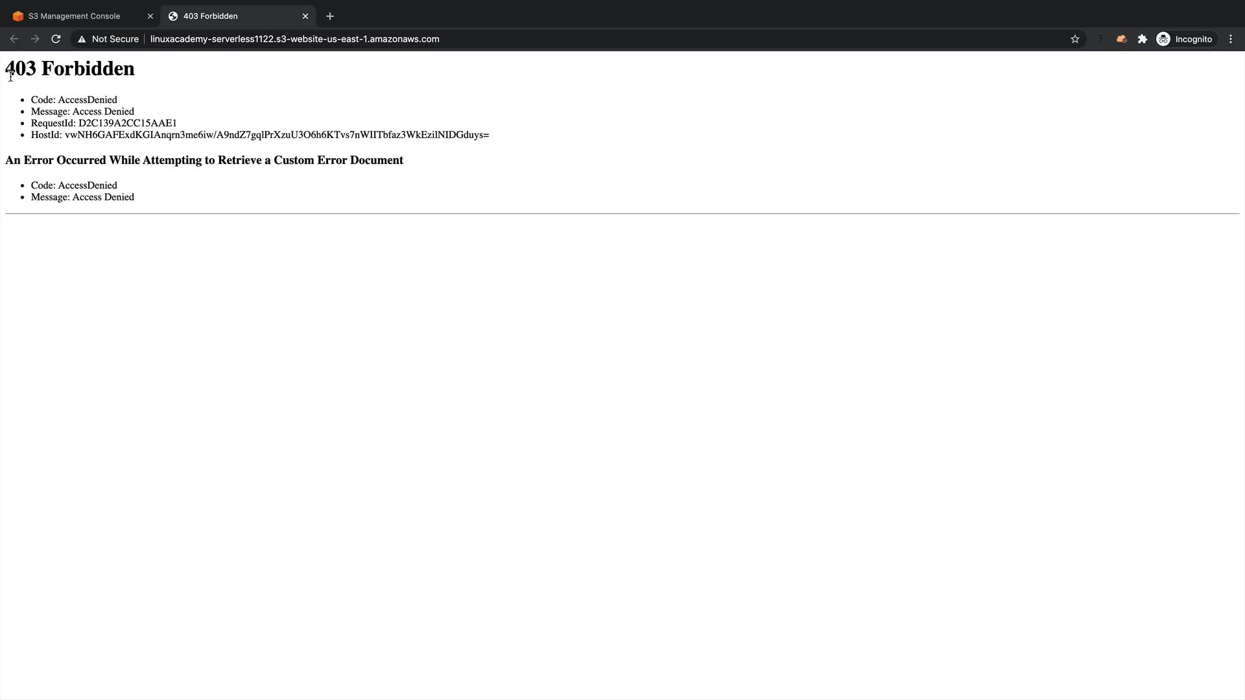This screenshot has height=700, width=1245.
Task: Open the Incognito profile indicator
Action: (x=1184, y=39)
